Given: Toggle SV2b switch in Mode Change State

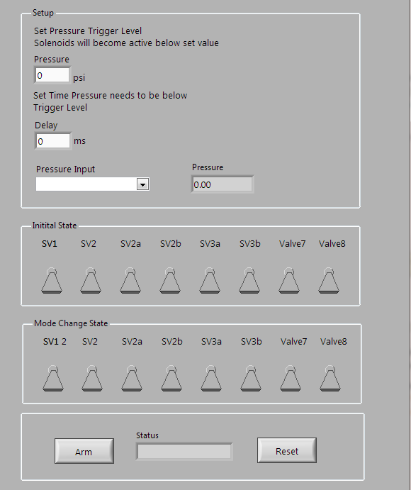Looking at the screenshot, I should click(171, 378).
